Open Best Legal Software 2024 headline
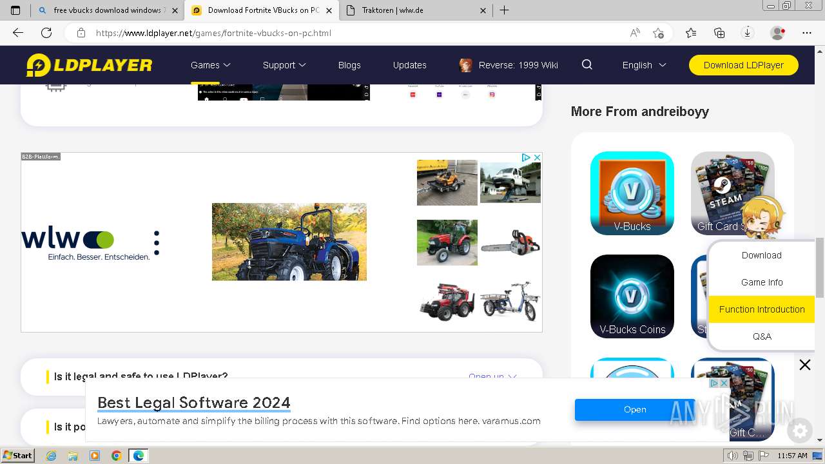 194,403
